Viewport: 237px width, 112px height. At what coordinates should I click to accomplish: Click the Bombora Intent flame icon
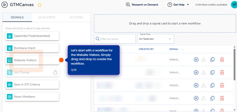coord(10,48)
